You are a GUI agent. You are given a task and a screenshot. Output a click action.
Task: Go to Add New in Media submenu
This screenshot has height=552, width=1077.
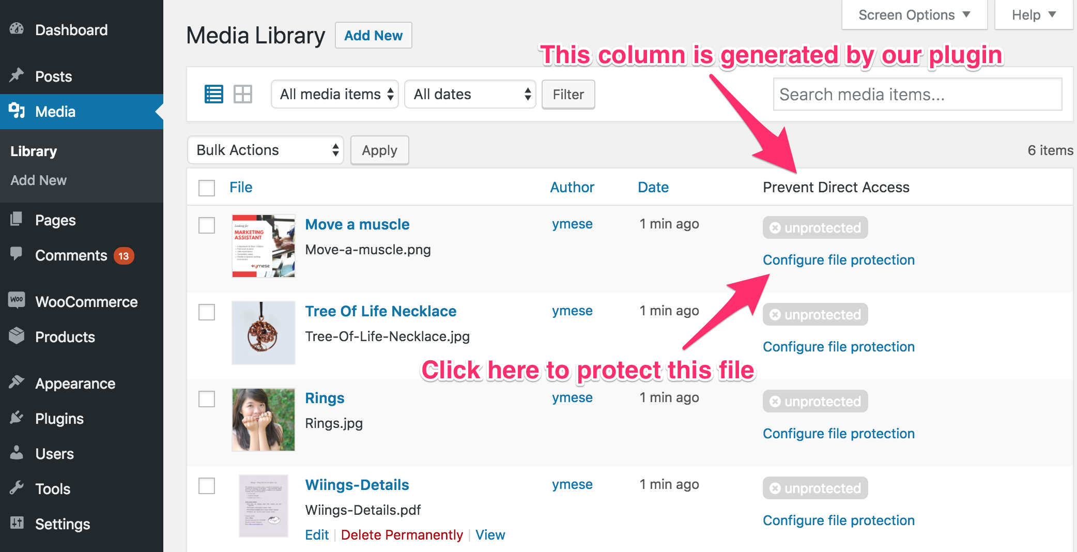click(x=39, y=180)
